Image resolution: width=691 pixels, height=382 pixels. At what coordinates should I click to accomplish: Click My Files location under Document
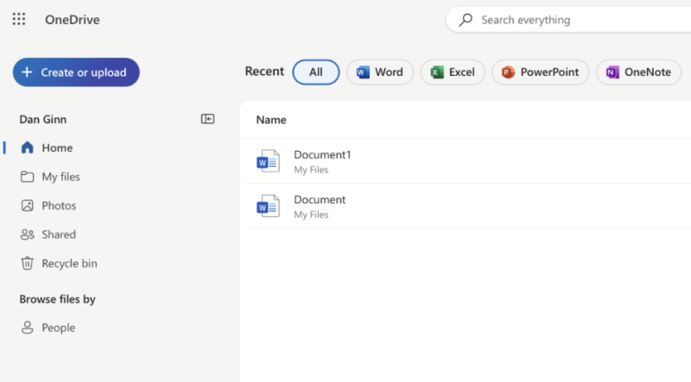click(x=311, y=215)
